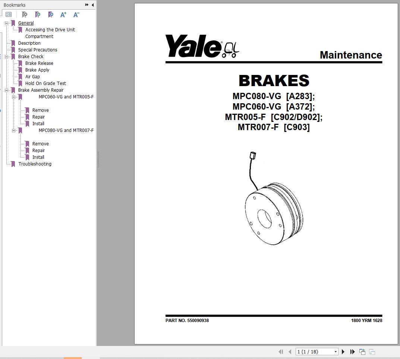Select MPC080-VG and MTR007-F bookmark
The image size is (400, 359).
pyautogui.click(x=66, y=130)
